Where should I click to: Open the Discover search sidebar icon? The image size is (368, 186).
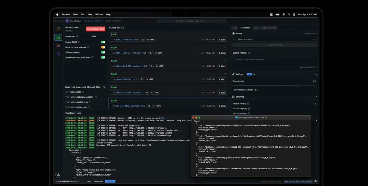[x=58, y=54]
